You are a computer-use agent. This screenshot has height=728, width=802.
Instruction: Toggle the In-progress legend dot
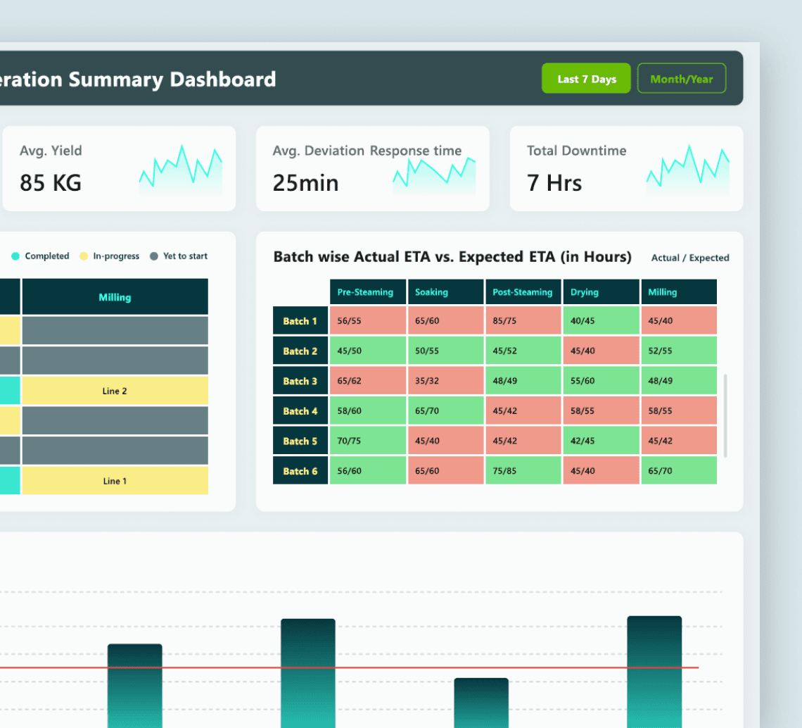click(x=84, y=256)
